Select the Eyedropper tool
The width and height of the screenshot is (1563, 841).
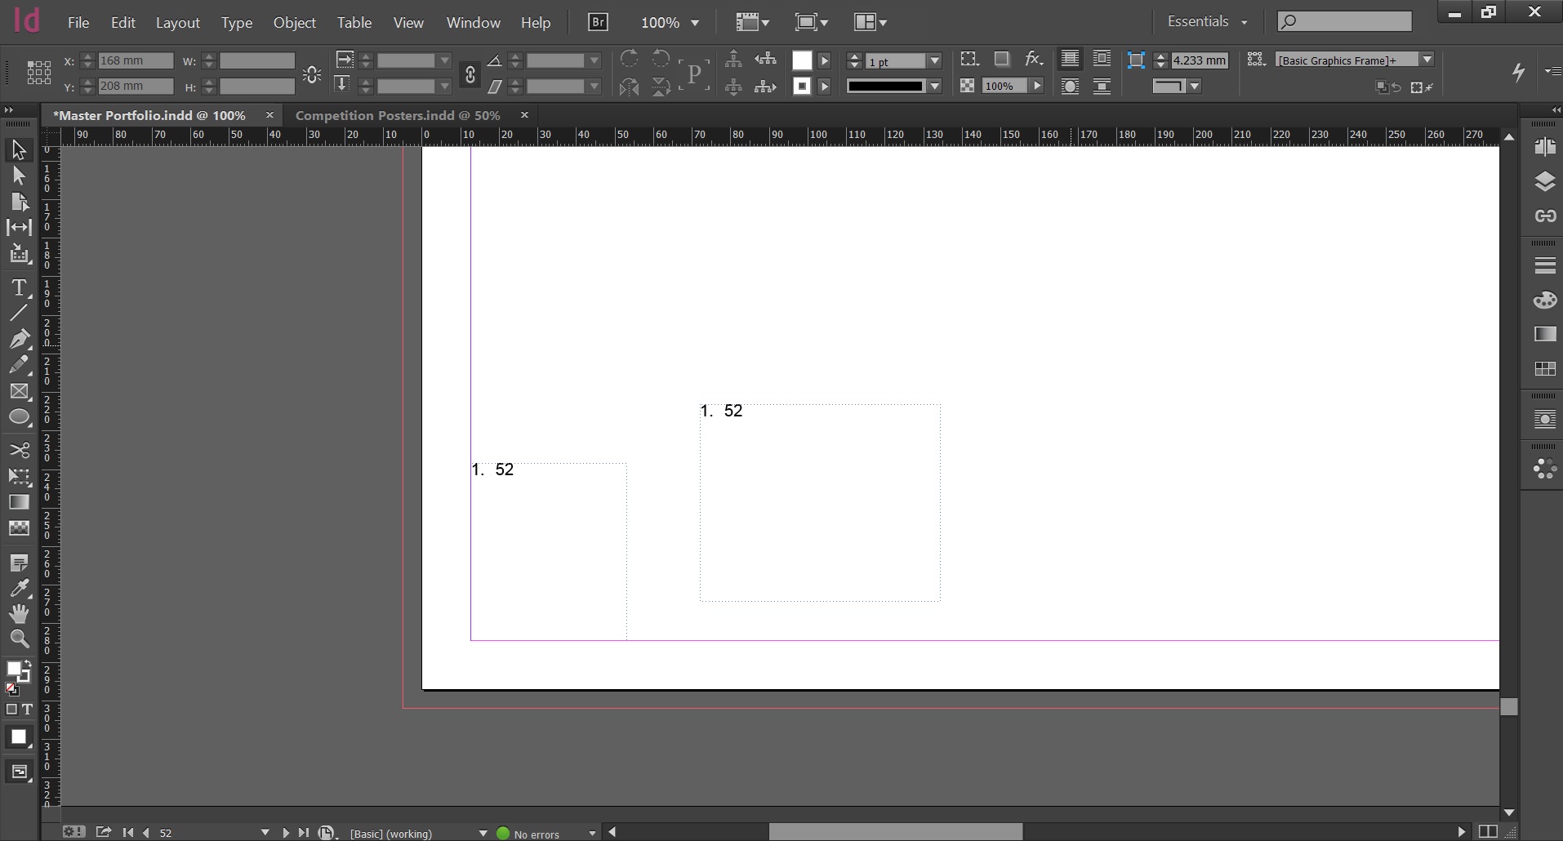point(19,588)
